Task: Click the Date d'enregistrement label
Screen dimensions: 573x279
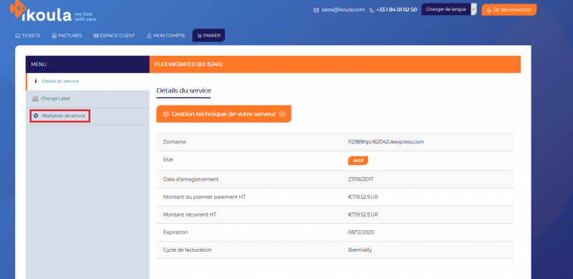Action: (191, 179)
